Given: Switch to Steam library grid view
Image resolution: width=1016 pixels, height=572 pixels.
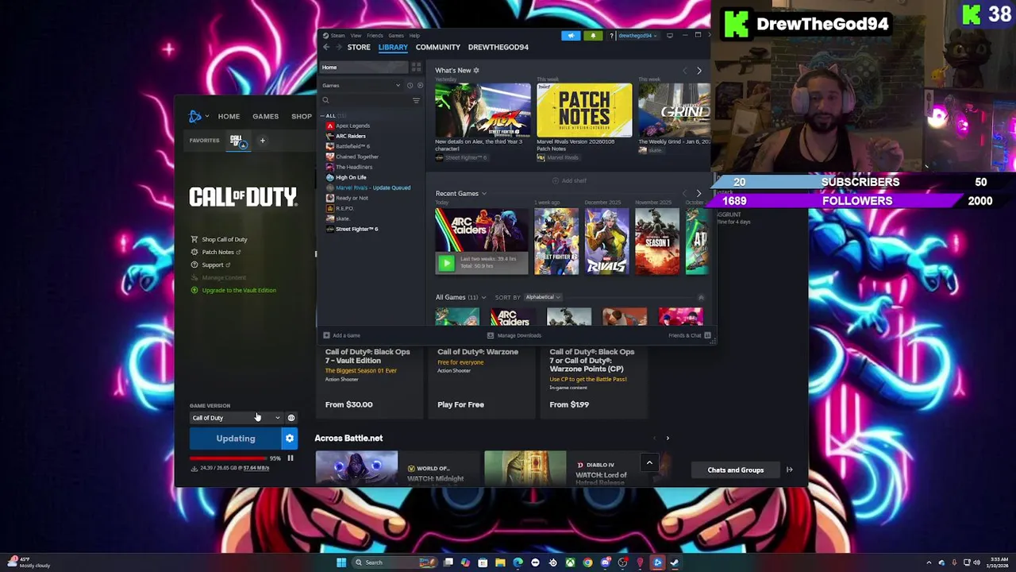Looking at the screenshot, I should 416,68.
